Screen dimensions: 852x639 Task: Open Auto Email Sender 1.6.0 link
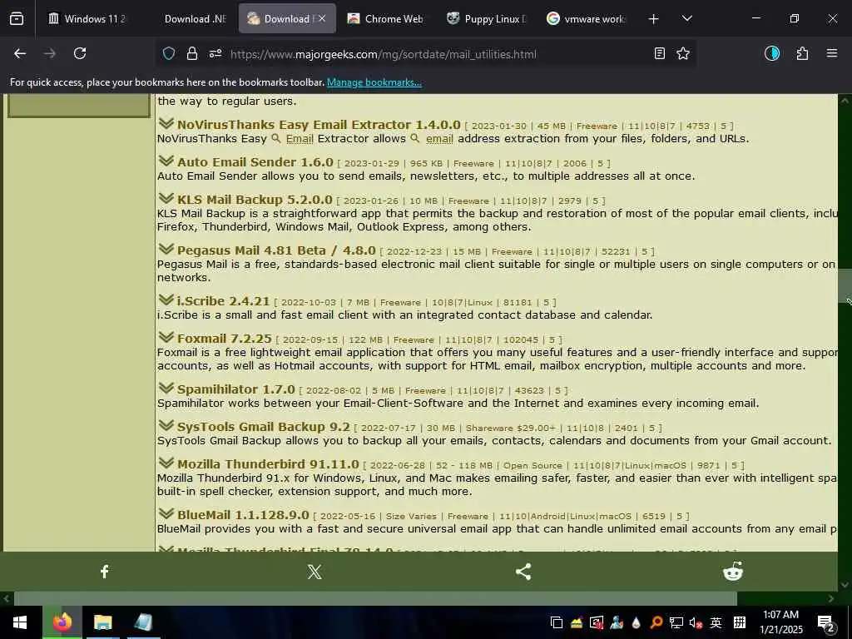click(255, 162)
